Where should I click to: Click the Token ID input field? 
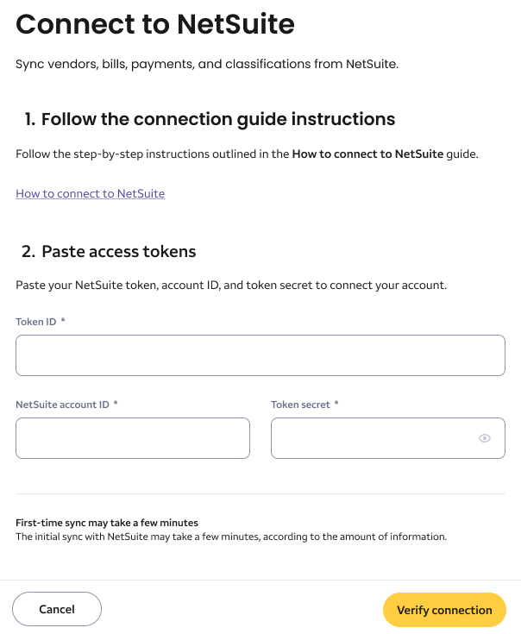[x=260, y=355]
